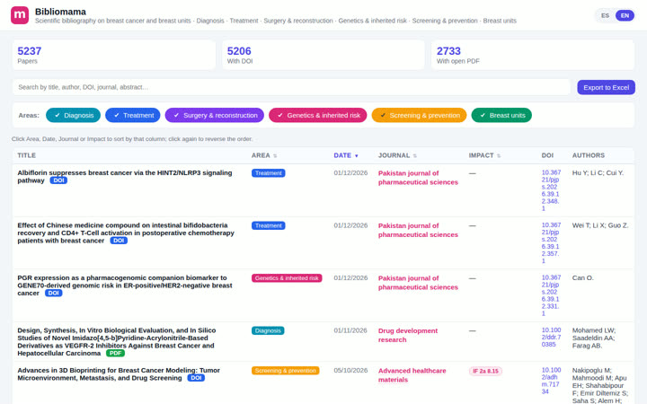The width and height of the screenshot is (647, 404).
Task: Select the EN language option
Action: coord(625,15)
